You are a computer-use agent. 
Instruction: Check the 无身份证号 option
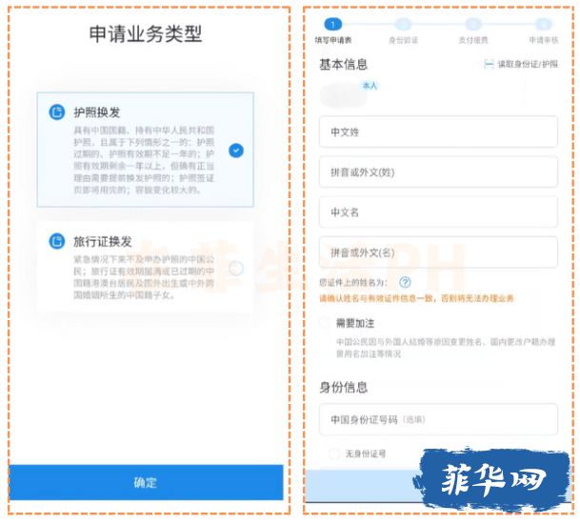pos(333,454)
